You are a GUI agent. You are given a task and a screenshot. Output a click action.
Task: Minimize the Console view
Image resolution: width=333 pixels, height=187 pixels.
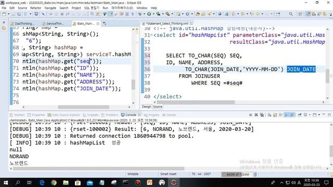pyautogui.click(x=324, y=114)
